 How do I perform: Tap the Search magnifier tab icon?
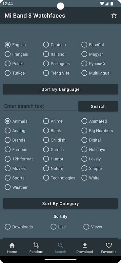point(60,245)
